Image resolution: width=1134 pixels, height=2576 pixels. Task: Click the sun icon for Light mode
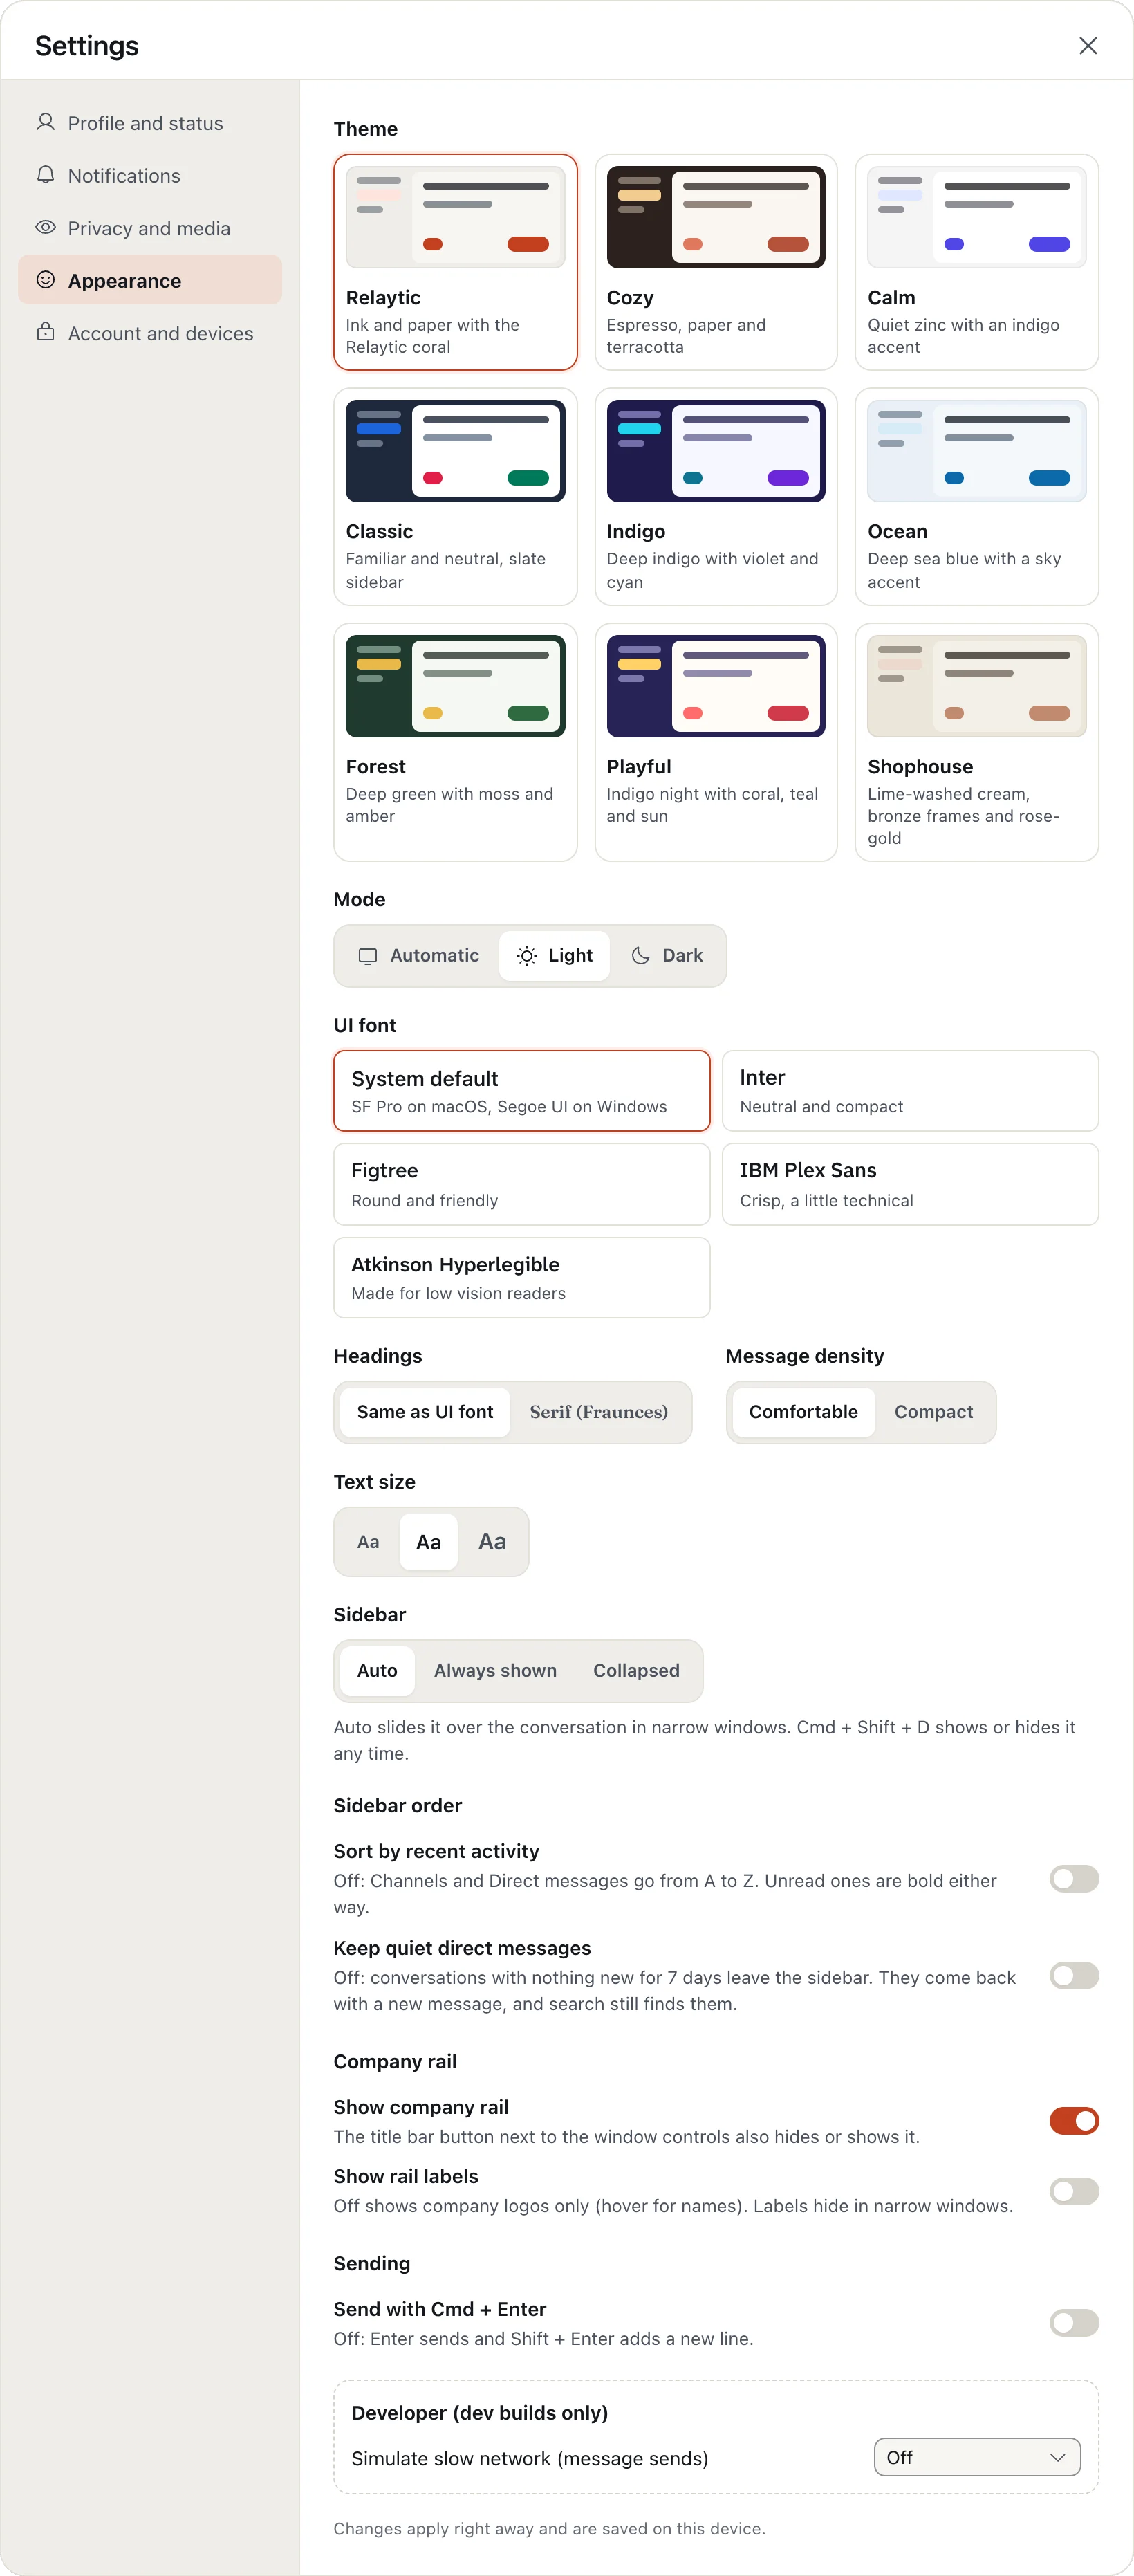[x=526, y=956]
